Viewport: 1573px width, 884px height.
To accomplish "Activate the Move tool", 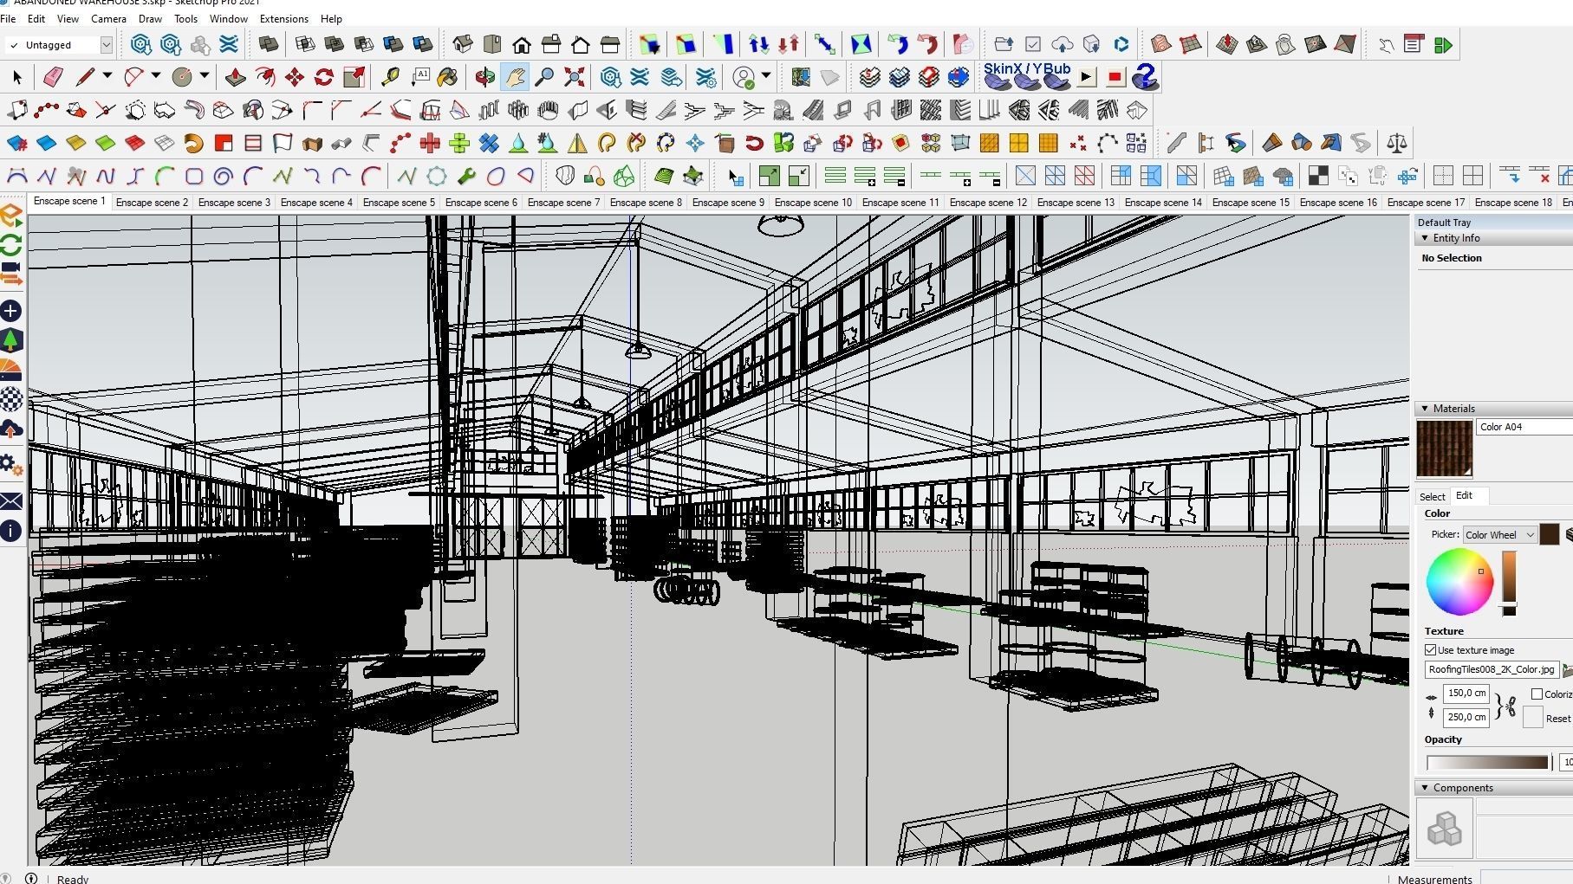I will coord(294,78).
